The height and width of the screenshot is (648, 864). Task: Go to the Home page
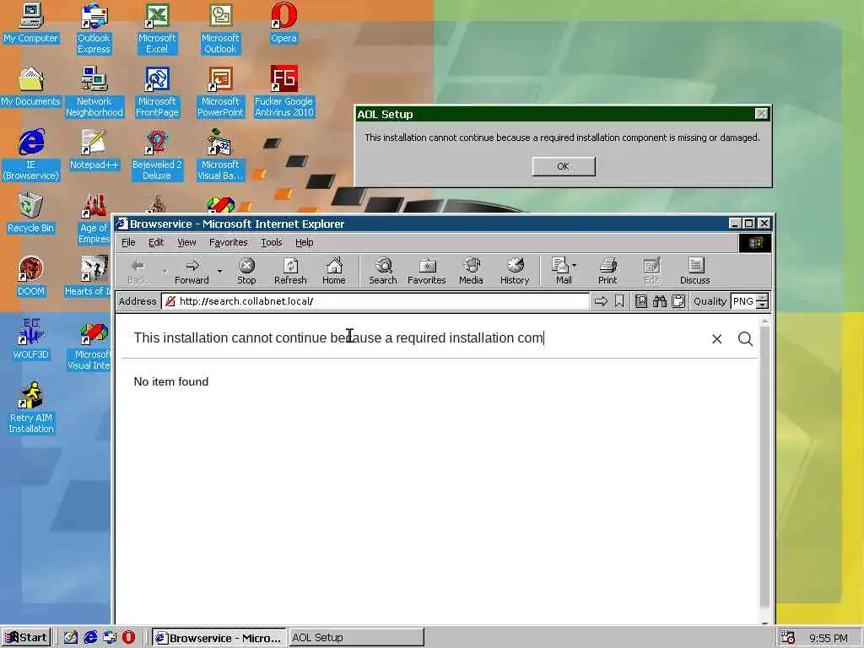334,271
